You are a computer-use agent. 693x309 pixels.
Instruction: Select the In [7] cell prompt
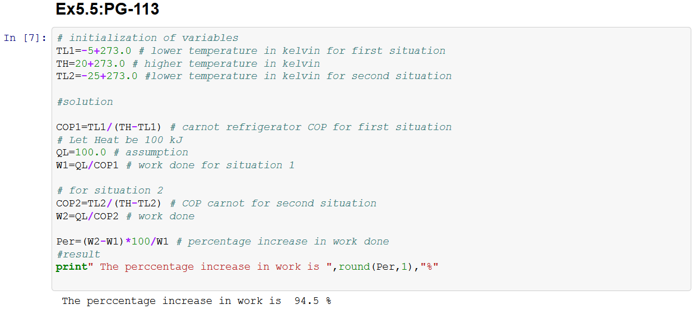point(25,38)
